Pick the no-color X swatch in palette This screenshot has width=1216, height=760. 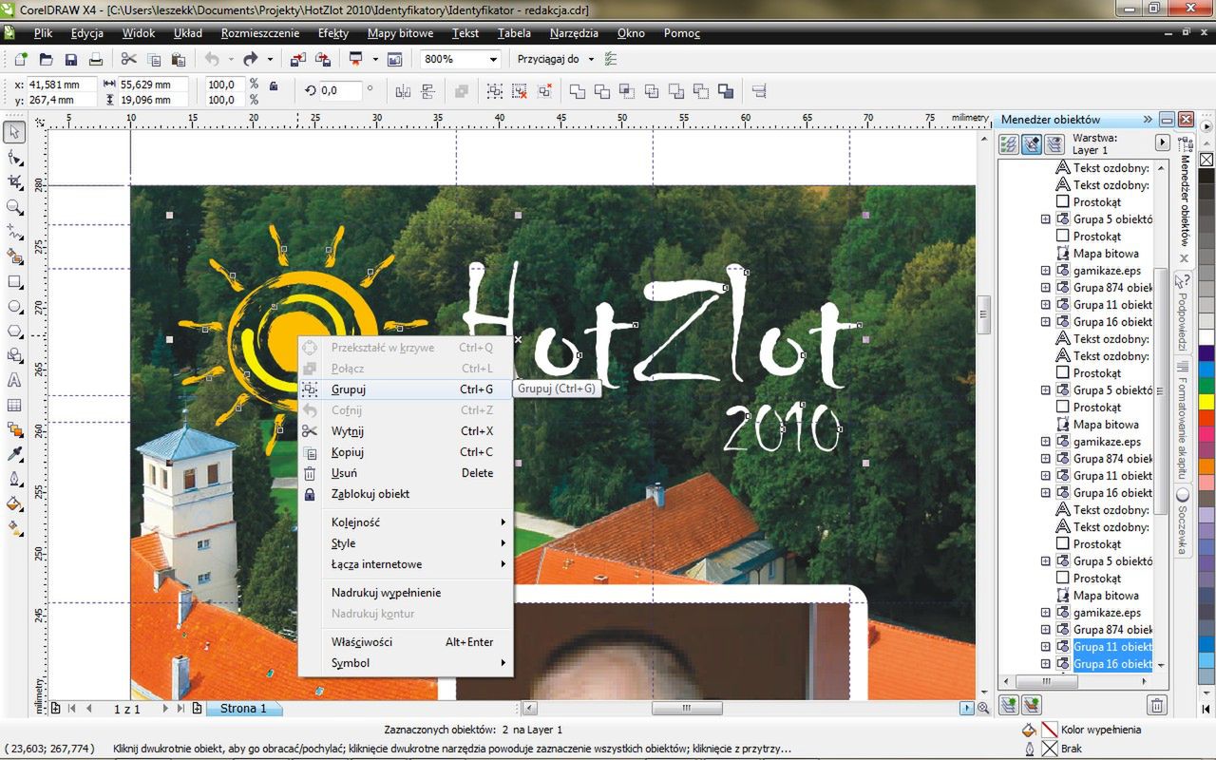(1206, 159)
